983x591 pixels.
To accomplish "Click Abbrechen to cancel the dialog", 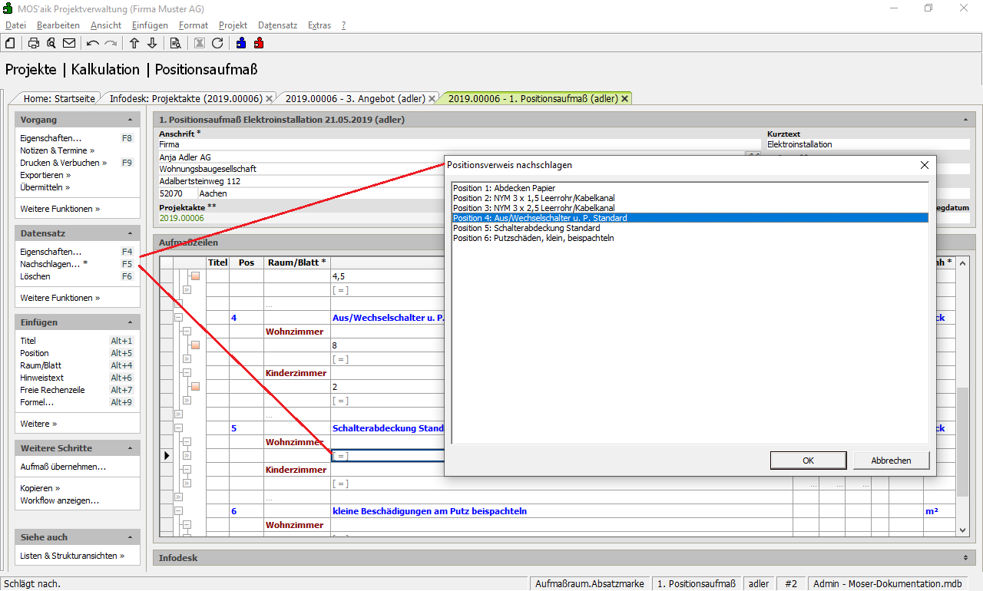I will (891, 461).
